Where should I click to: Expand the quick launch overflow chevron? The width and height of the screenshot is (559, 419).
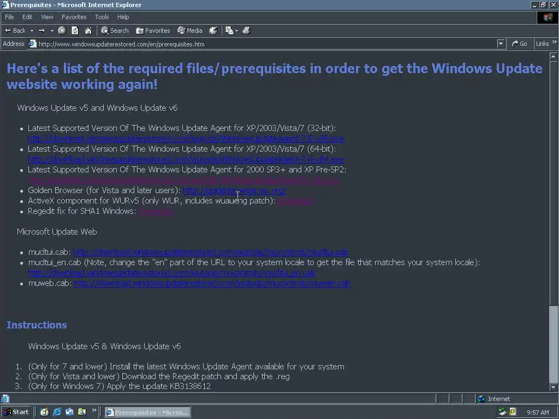(x=94, y=410)
